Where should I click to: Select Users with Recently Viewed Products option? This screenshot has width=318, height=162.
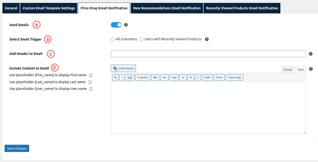pyautogui.click(x=142, y=39)
